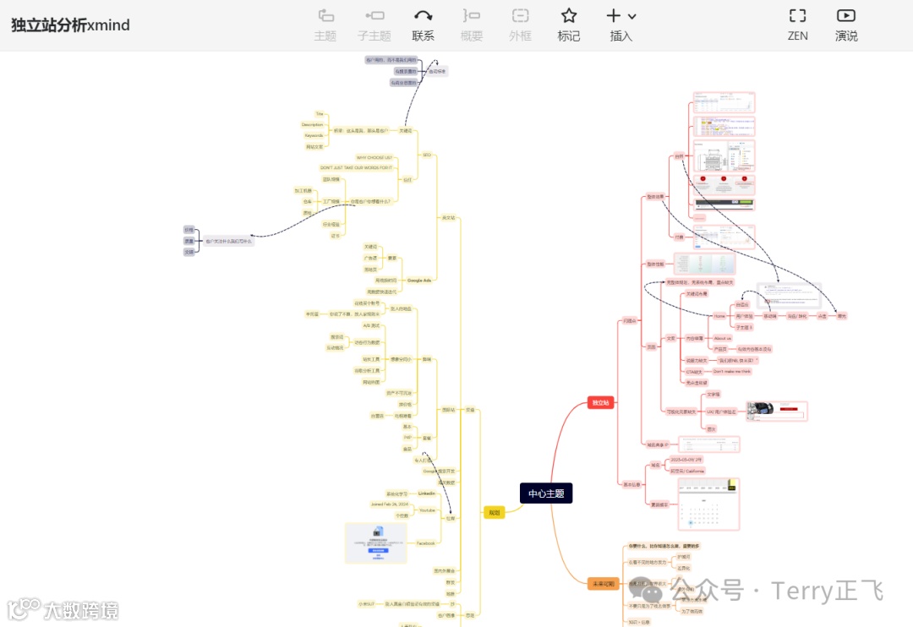This screenshot has height=627, width=913.
Task: Open the performance score image beside 整体性能
Action: (x=704, y=264)
